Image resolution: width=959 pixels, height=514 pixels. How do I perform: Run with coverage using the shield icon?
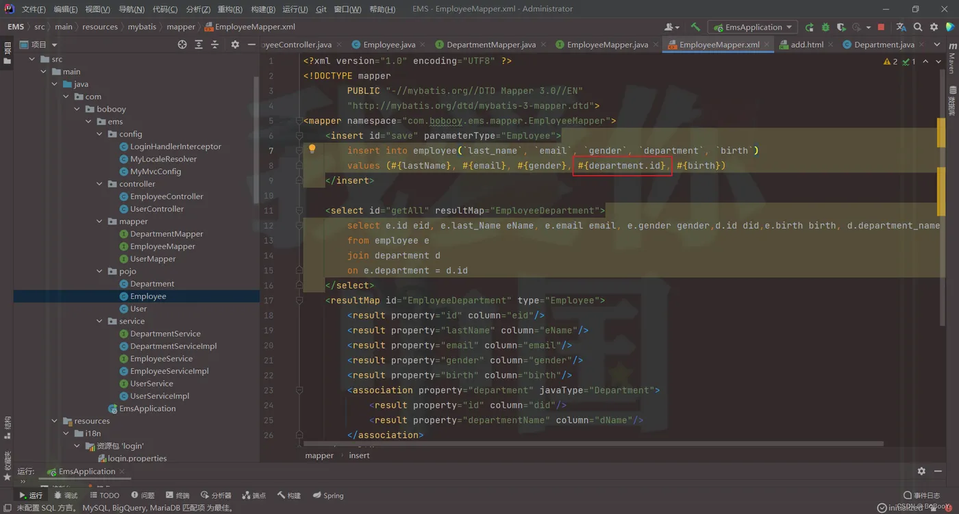pos(841,27)
